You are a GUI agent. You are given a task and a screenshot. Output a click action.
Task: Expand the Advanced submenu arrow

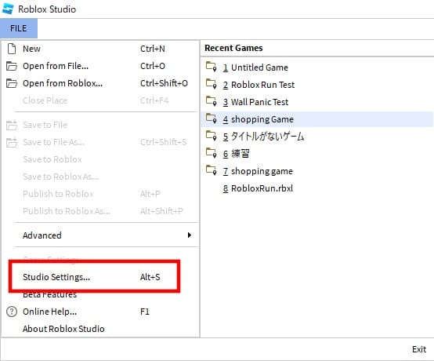[x=190, y=235]
